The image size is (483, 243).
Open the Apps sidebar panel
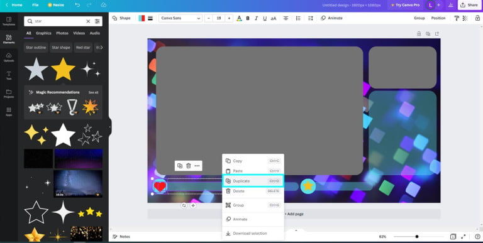[x=9, y=112]
